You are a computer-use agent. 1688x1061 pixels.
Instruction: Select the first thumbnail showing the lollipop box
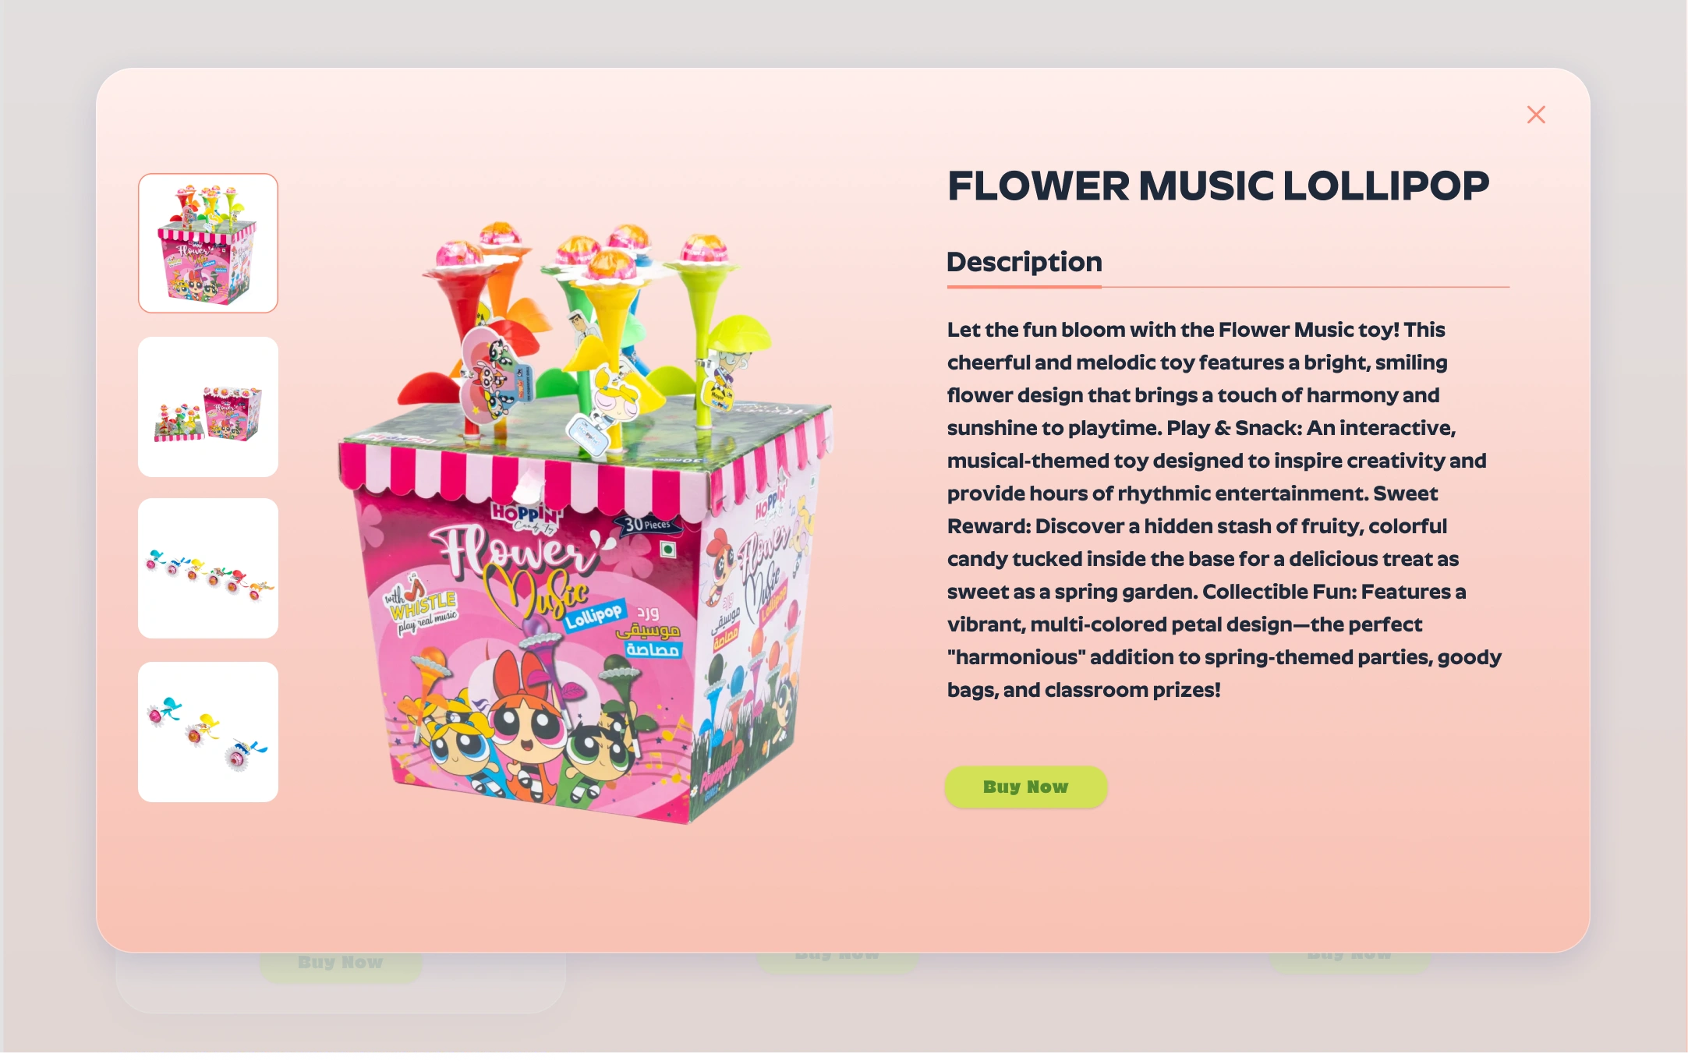(x=208, y=243)
